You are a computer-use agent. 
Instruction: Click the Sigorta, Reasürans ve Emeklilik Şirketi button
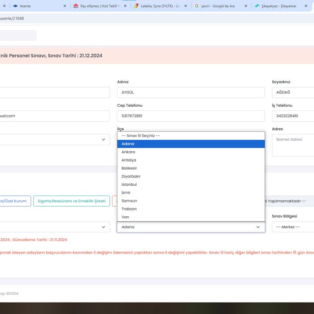click(72, 201)
